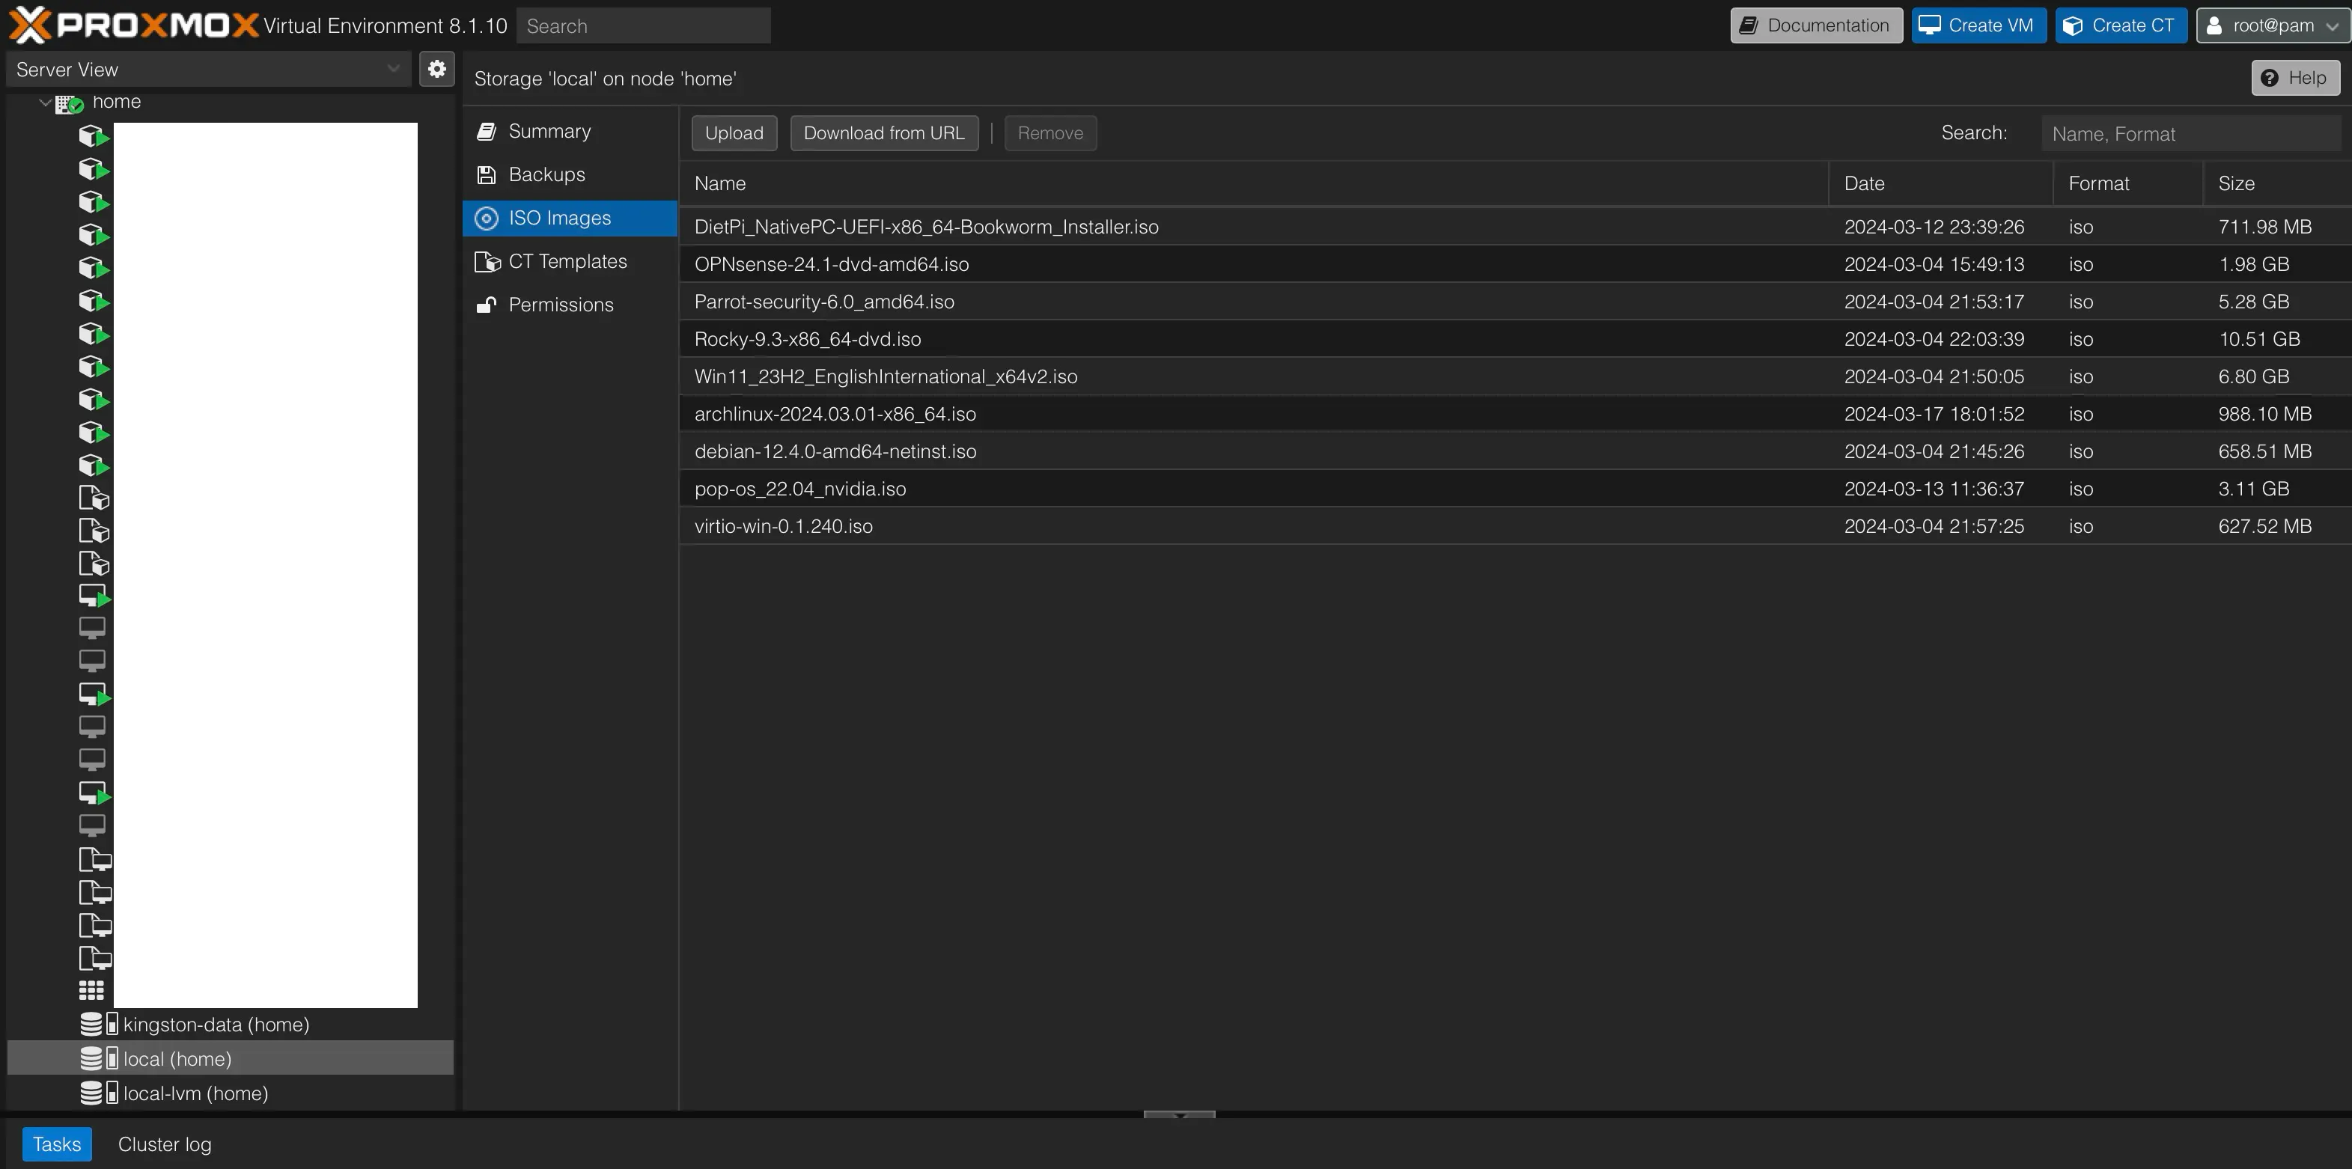Click the kingston-data storage database icon
Image resolution: width=2352 pixels, height=1169 pixels.
(91, 1024)
